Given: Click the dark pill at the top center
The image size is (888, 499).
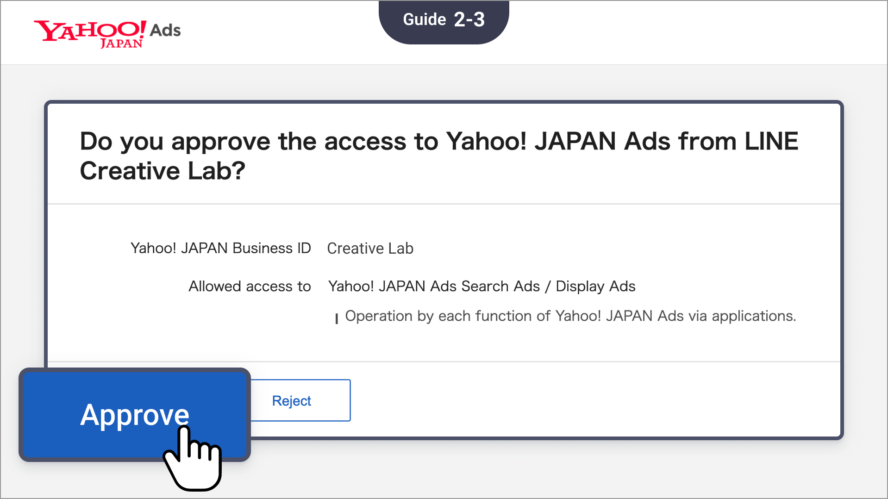Looking at the screenshot, I should pos(444,19).
